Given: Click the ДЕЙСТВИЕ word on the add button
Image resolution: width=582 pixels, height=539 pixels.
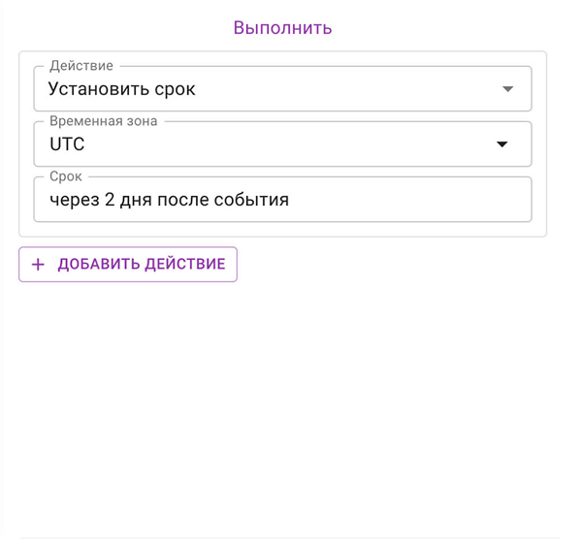Looking at the screenshot, I should [185, 264].
